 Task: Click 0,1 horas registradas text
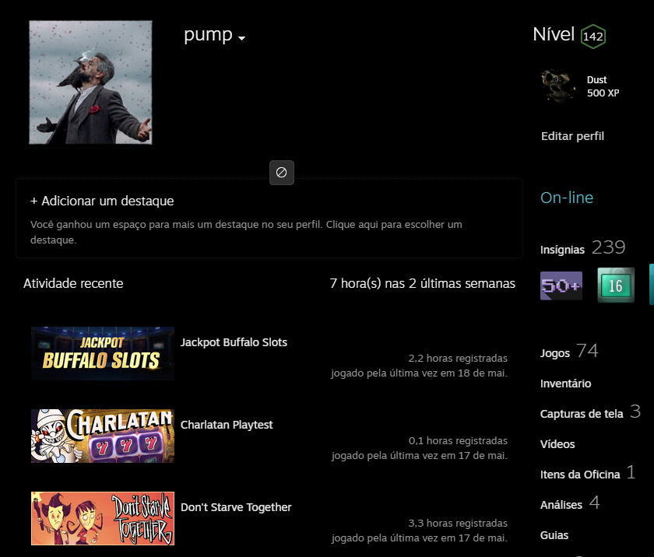tap(458, 441)
